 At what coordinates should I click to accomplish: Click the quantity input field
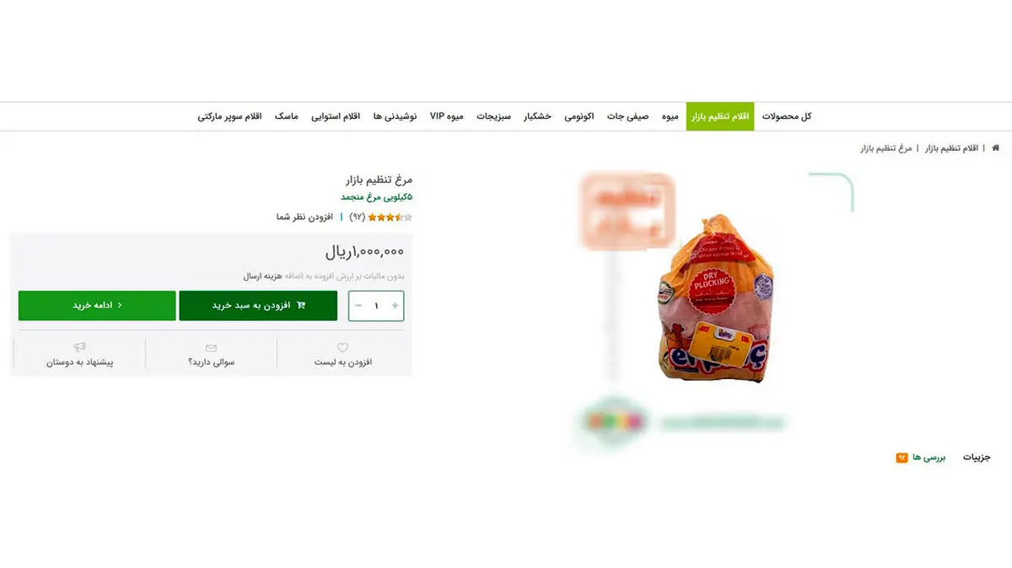pos(376,306)
